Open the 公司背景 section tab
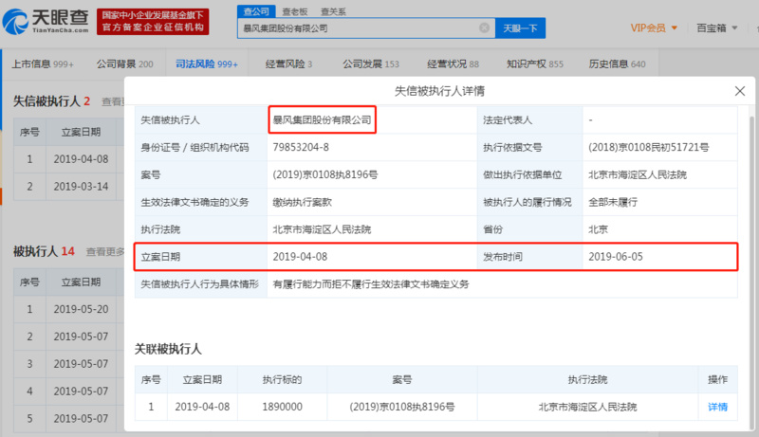Screen dimensions: 759x437 point(124,64)
